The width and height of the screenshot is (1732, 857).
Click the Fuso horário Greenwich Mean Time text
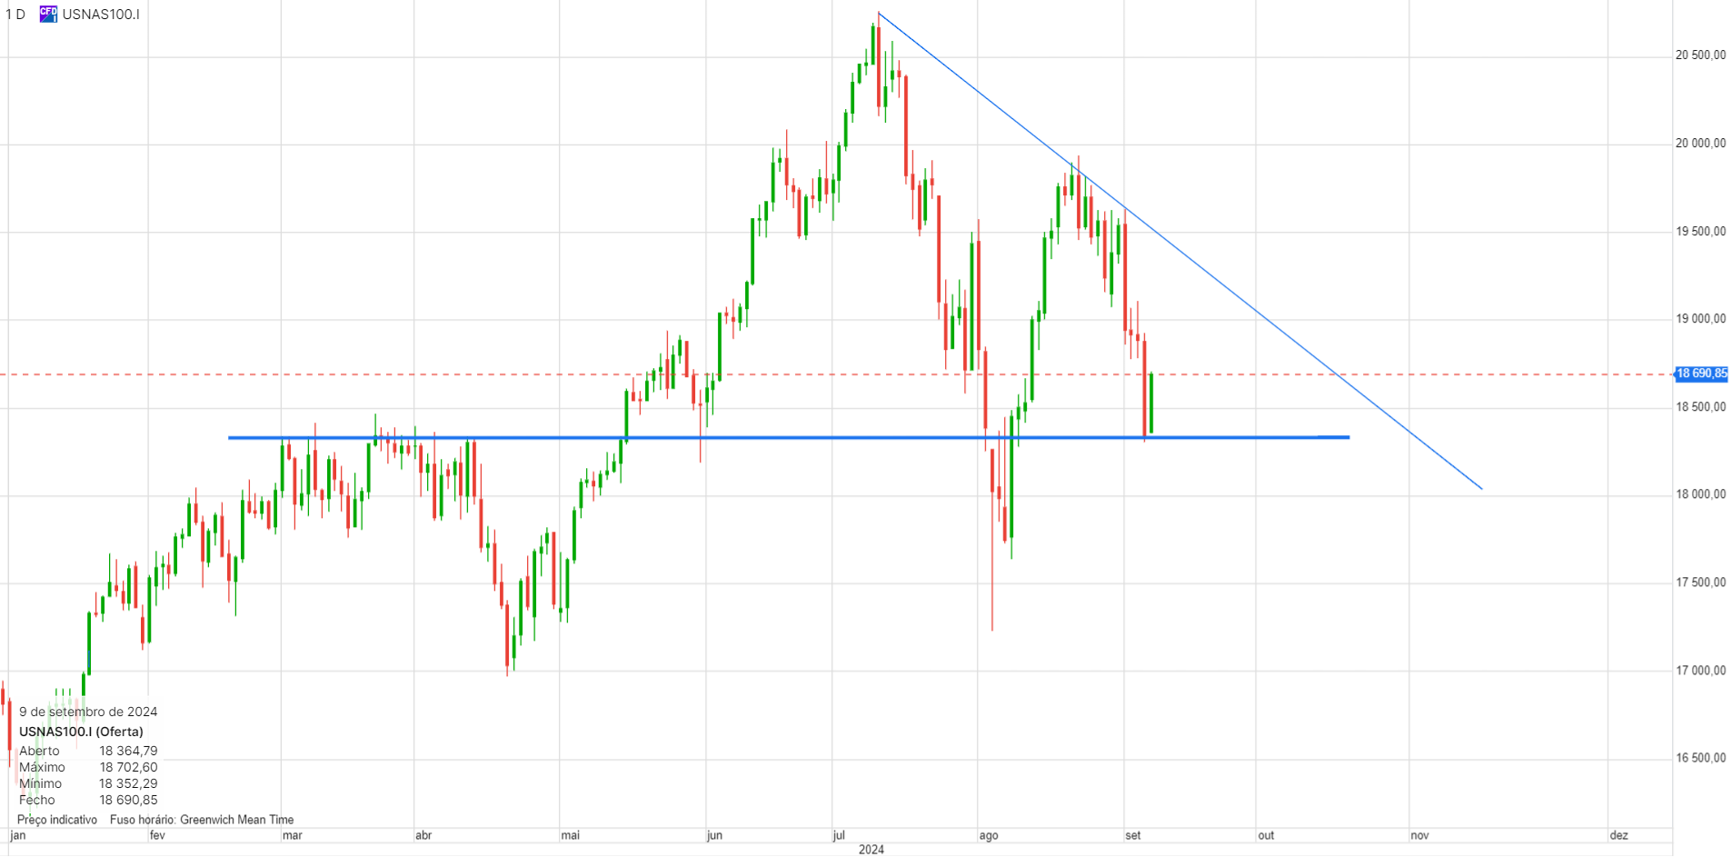tap(202, 820)
